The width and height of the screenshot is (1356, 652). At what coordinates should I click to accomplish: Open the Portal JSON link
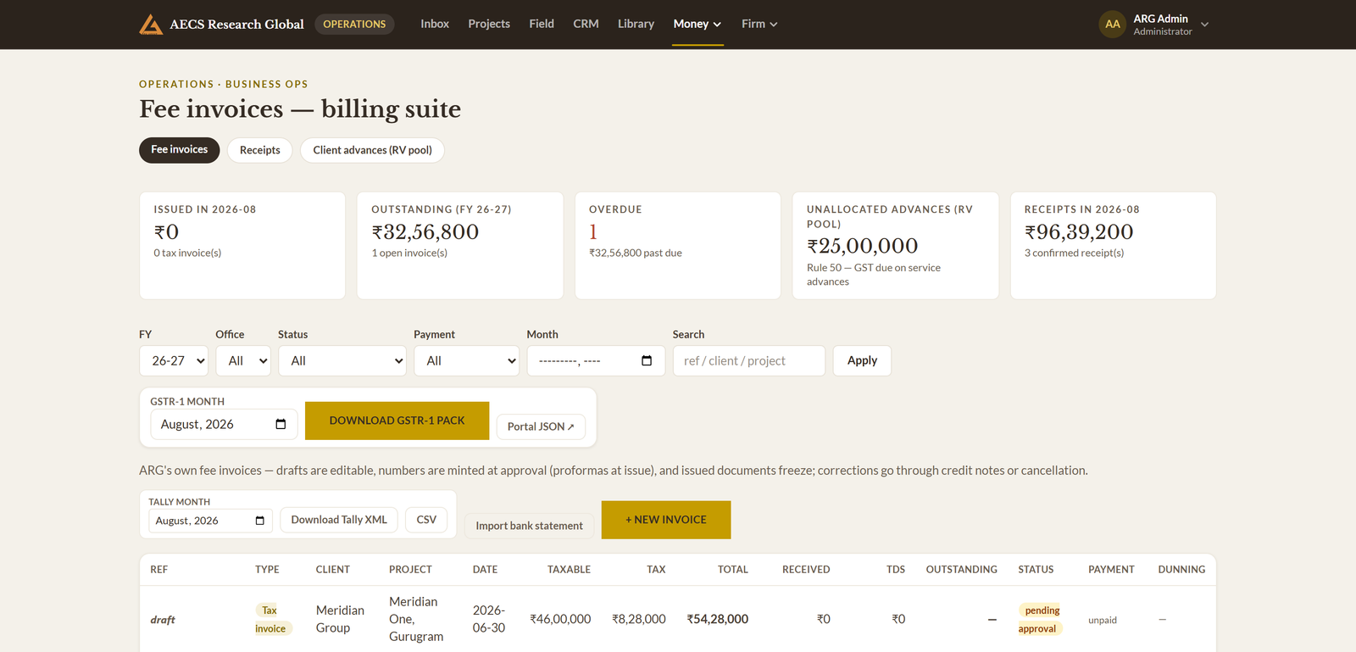[x=541, y=426]
